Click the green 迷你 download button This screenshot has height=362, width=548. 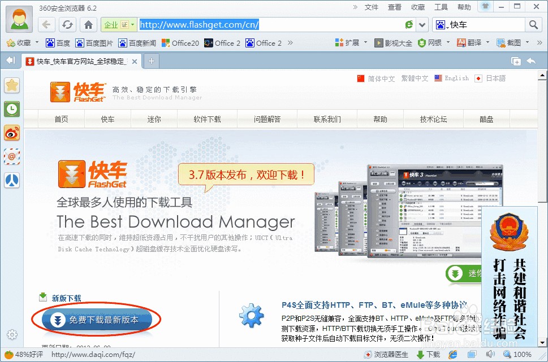pos(464,274)
